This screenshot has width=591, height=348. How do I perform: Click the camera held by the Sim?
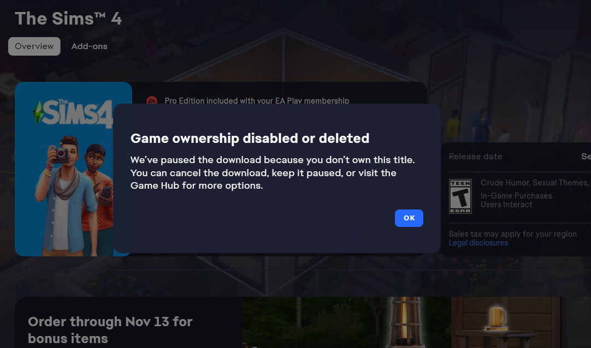click(x=61, y=153)
